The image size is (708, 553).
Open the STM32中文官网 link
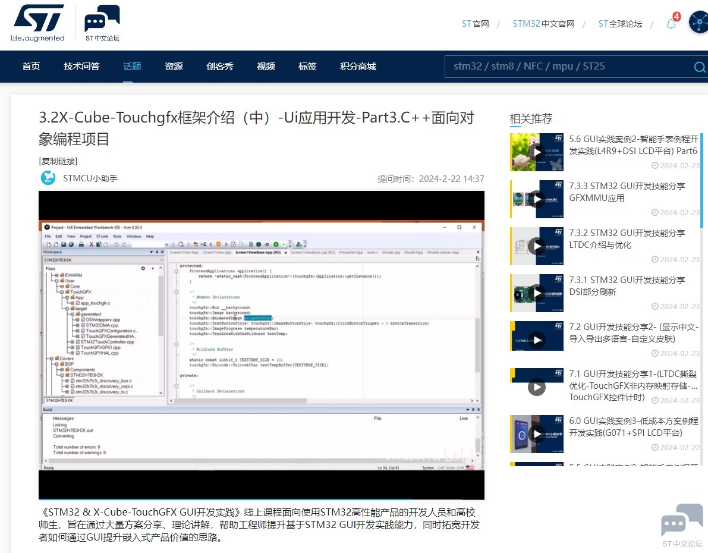pyautogui.click(x=544, y=24)
